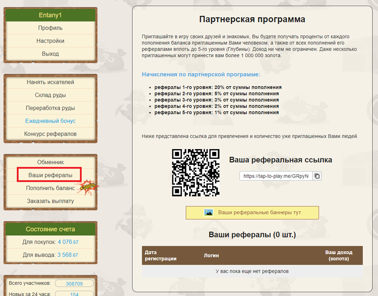Click the +300% bonus badge
The image size is (378, 296).
tap(88, 187)
